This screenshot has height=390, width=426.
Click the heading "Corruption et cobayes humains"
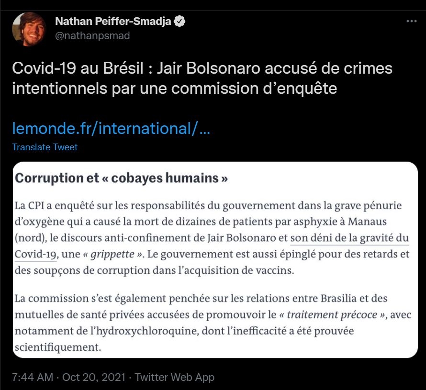(x=122, y=178)
